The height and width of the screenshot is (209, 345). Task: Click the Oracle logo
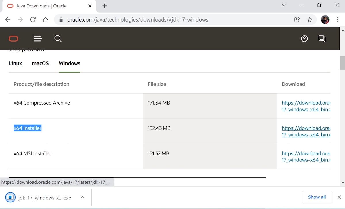click(x=13, y=38)
